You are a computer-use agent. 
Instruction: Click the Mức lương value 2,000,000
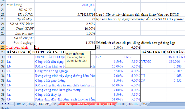88,5
